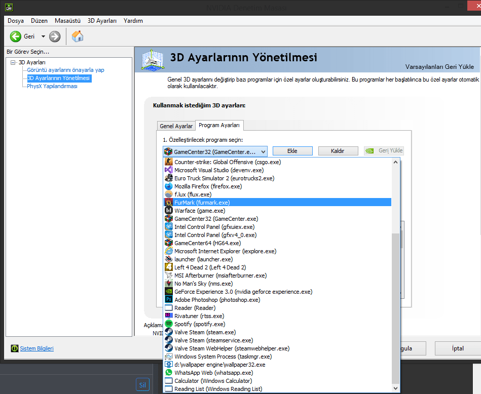This screenshot has height=394, width=481.
Task: Select Intel Control Panel (gfxv4_0.exe) entry
Action: pos(278,235)
